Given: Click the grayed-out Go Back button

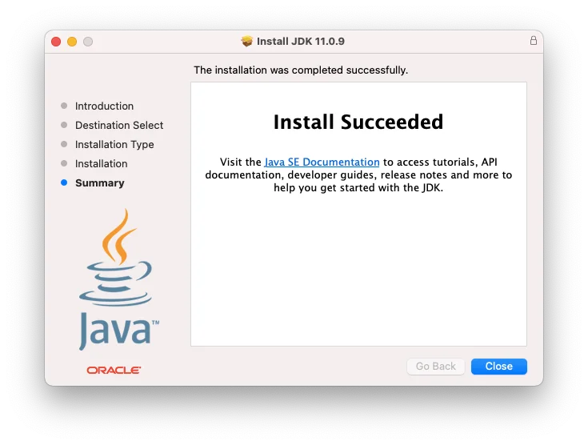Looking at the screenshot, I should (x=435, y=367).
